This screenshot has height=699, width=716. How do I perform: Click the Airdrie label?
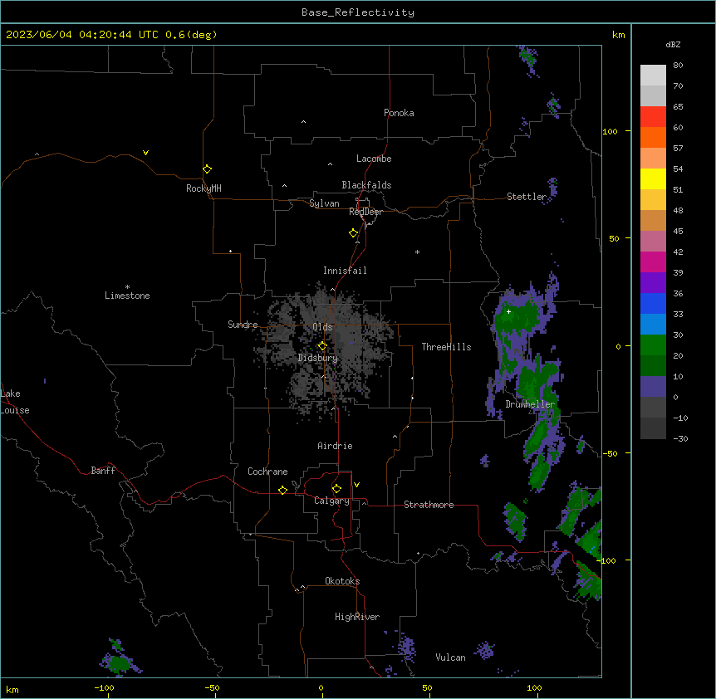(x=335, y=446)
